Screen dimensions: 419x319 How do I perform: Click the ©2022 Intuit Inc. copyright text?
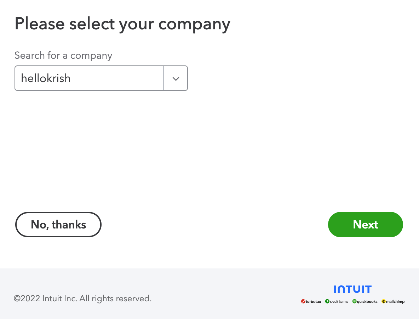pyautogui.click(x=82, y=298)
